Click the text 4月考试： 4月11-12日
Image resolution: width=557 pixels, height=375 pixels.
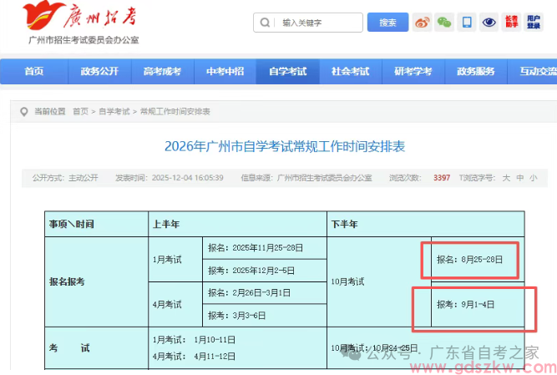[x=194, y=356]
